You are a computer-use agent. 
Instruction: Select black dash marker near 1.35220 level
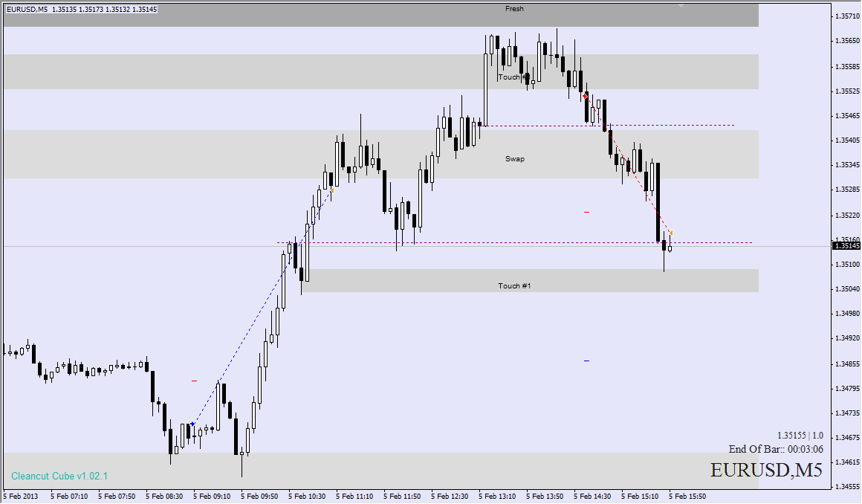(x=586, y=212)
